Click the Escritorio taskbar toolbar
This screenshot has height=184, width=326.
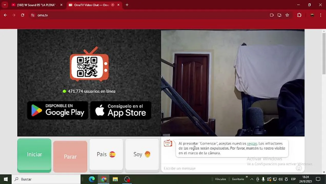tap(238, 179)
